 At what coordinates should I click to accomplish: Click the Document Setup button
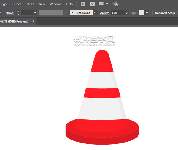(x=165, y=13)
